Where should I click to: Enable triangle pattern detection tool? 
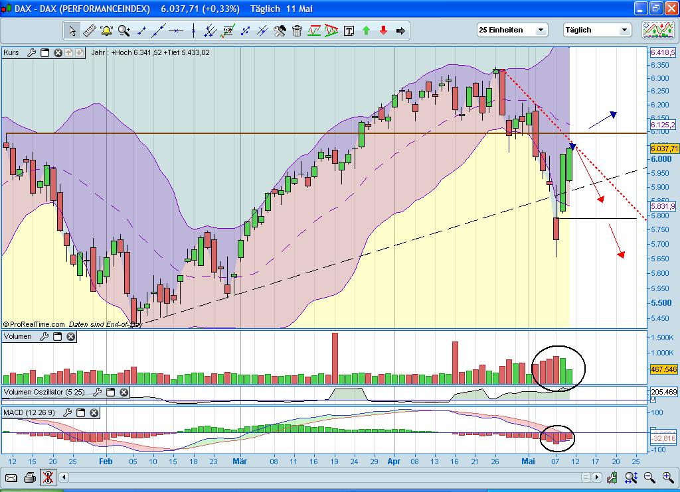[331, 31]
